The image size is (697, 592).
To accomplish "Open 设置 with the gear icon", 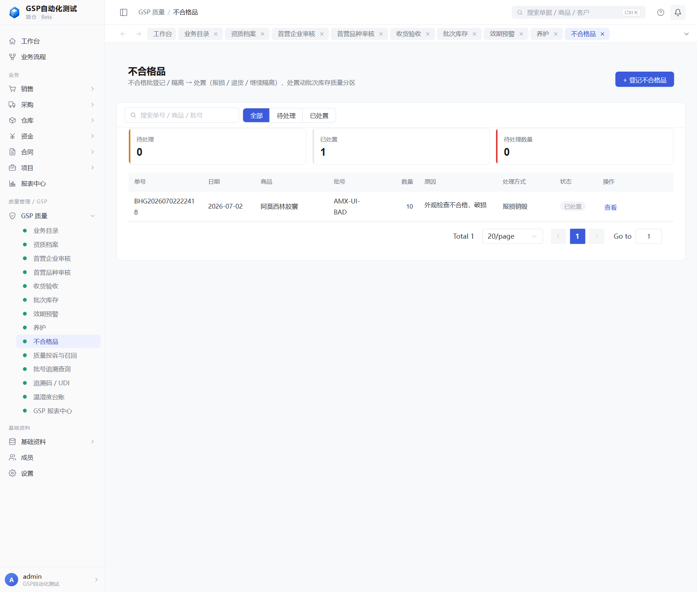I will click(x=52, y=473).
